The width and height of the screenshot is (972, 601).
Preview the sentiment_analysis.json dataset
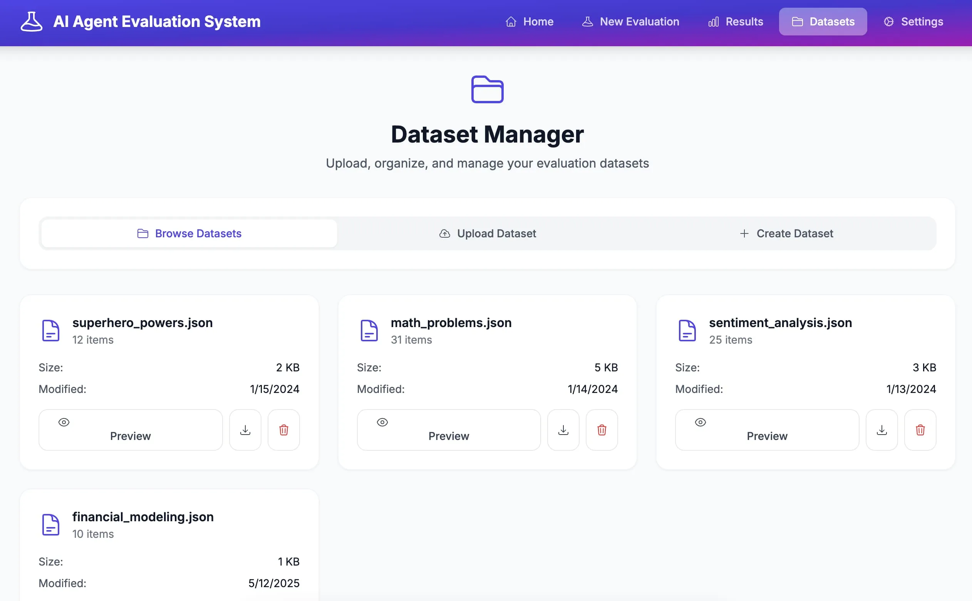(x=767, y=430)
